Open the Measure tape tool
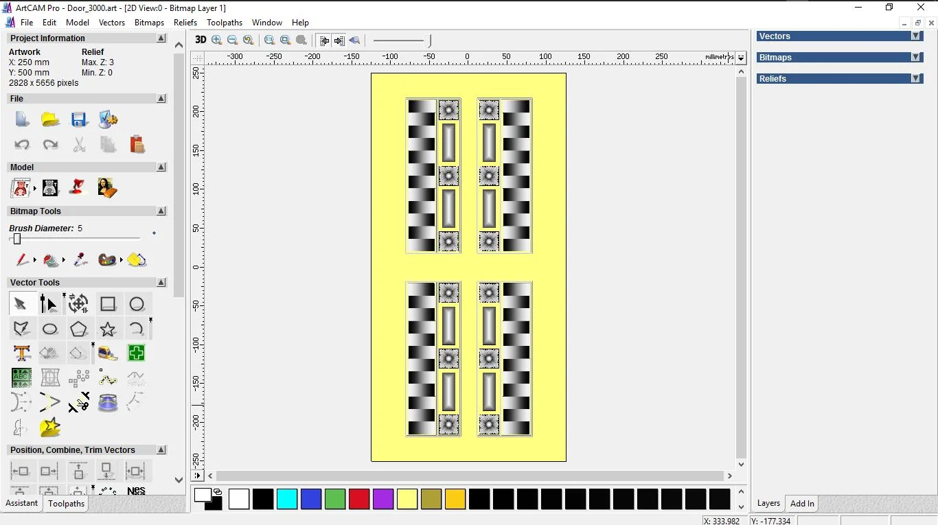Viewport: 938px width, 525px height. tap(108, 353)
